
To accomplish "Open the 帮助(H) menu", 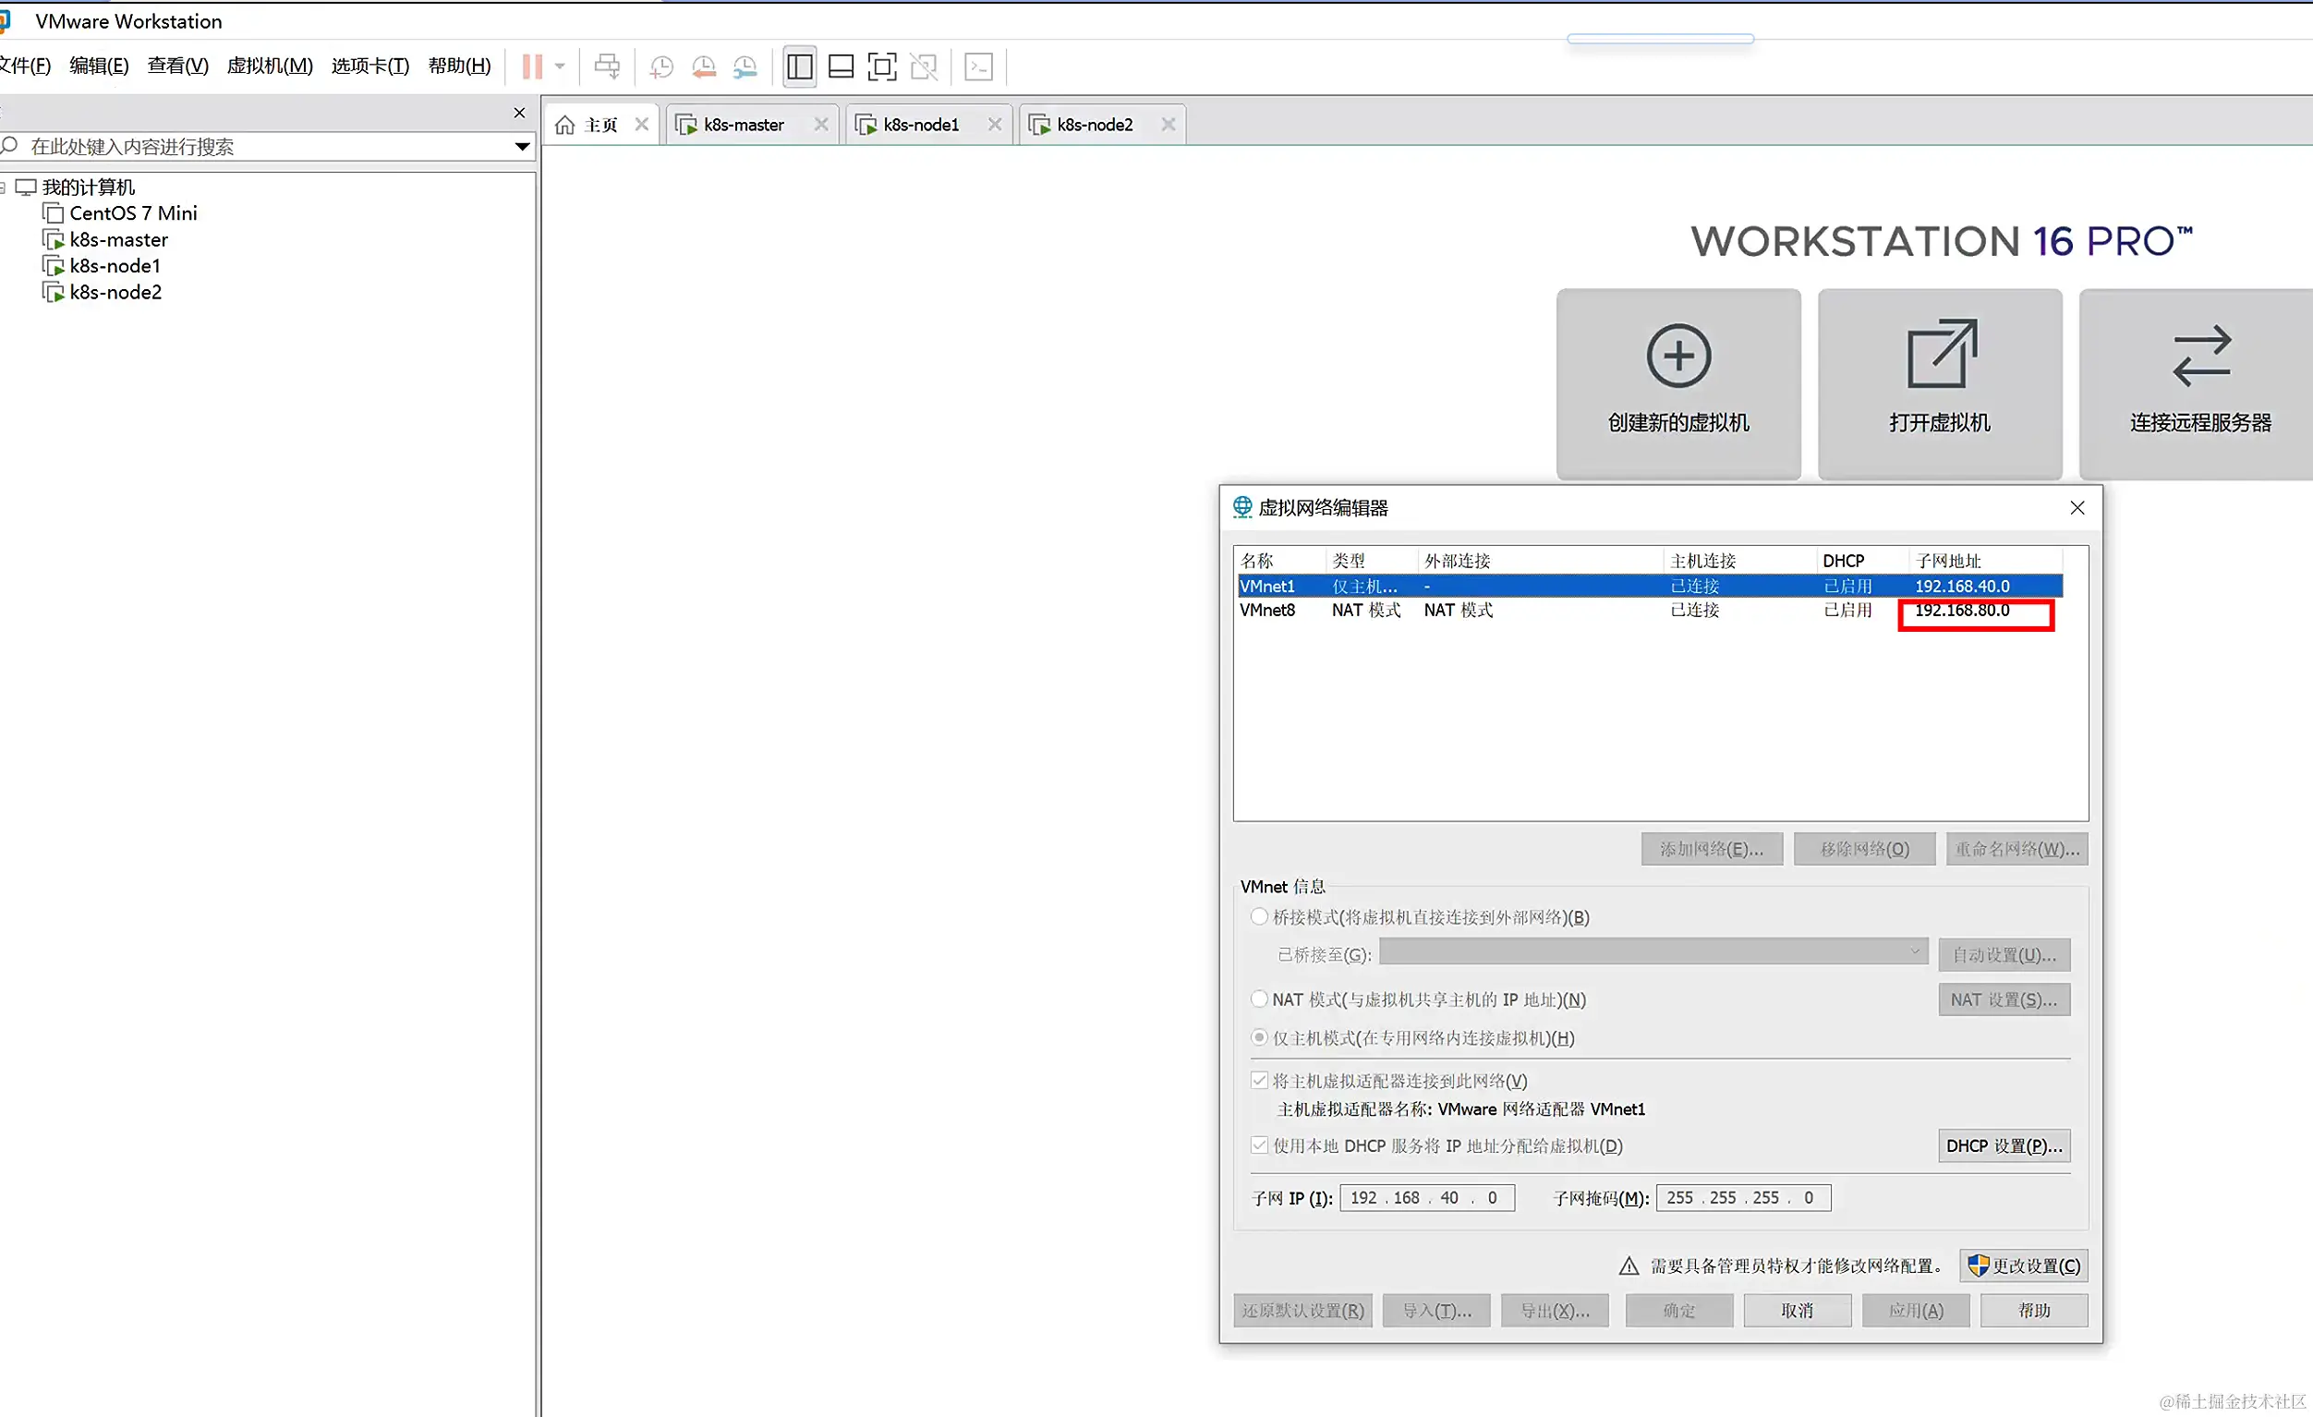I will click(x=459, y=66).
